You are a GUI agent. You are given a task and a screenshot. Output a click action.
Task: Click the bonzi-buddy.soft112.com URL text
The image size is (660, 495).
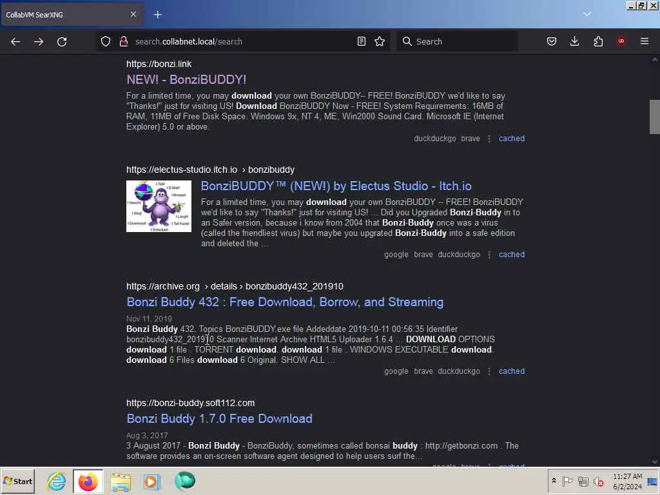click(190, 403)
